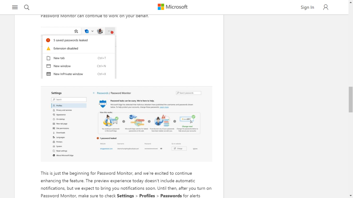This screenshot has width=353, height=198.
Task: Click the username sherrie.humphrey@outlook.com
Action: (x=128, y=149)
